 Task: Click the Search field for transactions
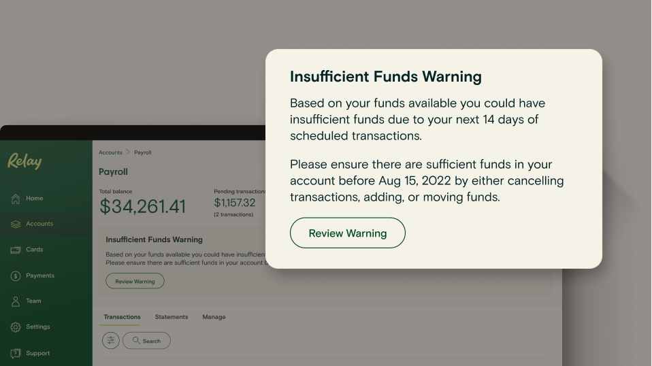click(146, 341)
